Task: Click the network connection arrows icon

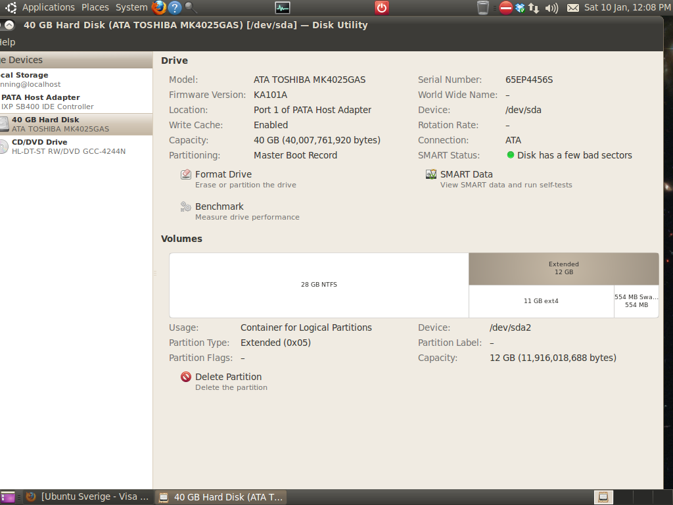Action: [x=534, y=7]
